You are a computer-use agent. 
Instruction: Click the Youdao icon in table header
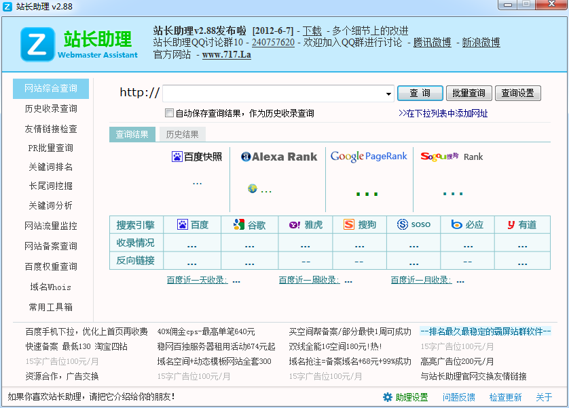(x=510, y=224)
